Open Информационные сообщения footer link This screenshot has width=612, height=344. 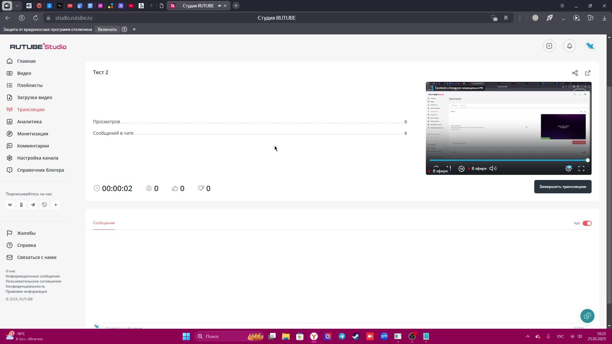33,276
